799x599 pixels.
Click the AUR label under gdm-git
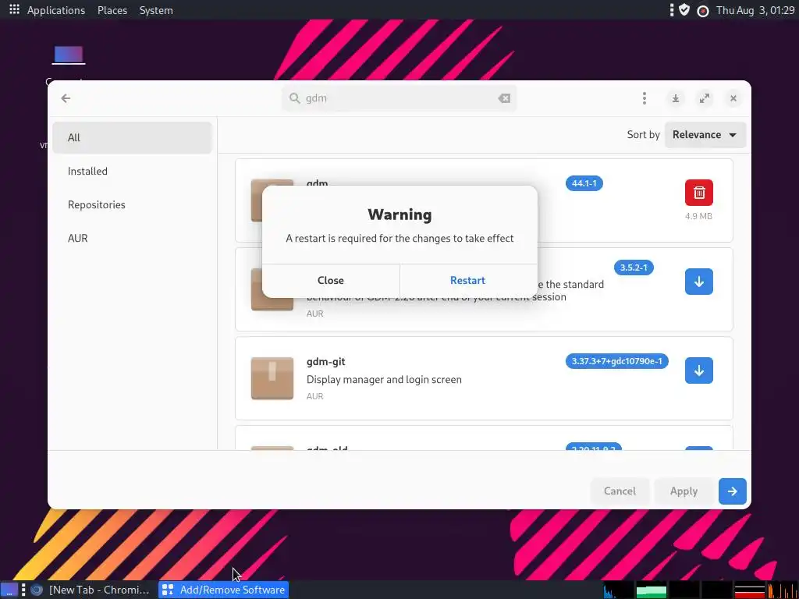315,396
